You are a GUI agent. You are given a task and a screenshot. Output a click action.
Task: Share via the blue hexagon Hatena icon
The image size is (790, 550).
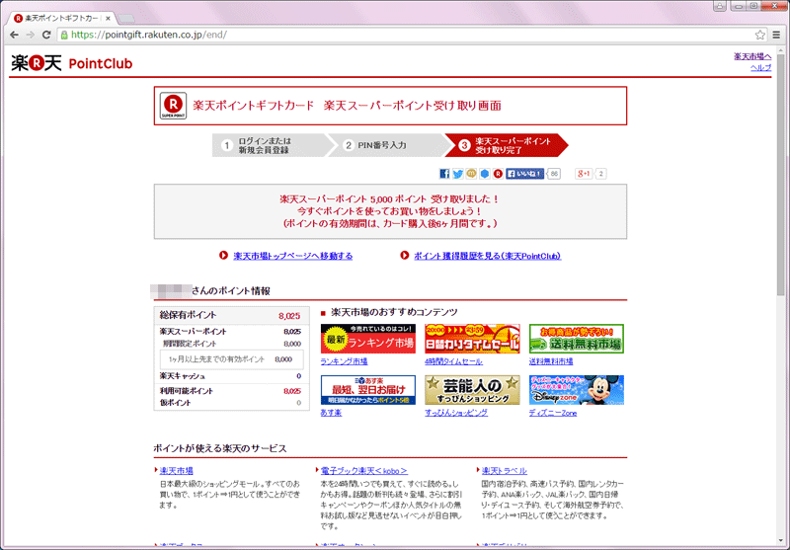[485, 174]
